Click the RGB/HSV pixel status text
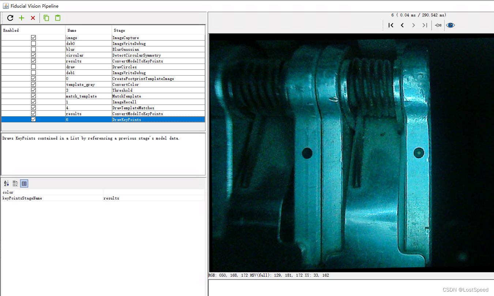This screenshot has height=296, width=494. click(x=269, y=275)
